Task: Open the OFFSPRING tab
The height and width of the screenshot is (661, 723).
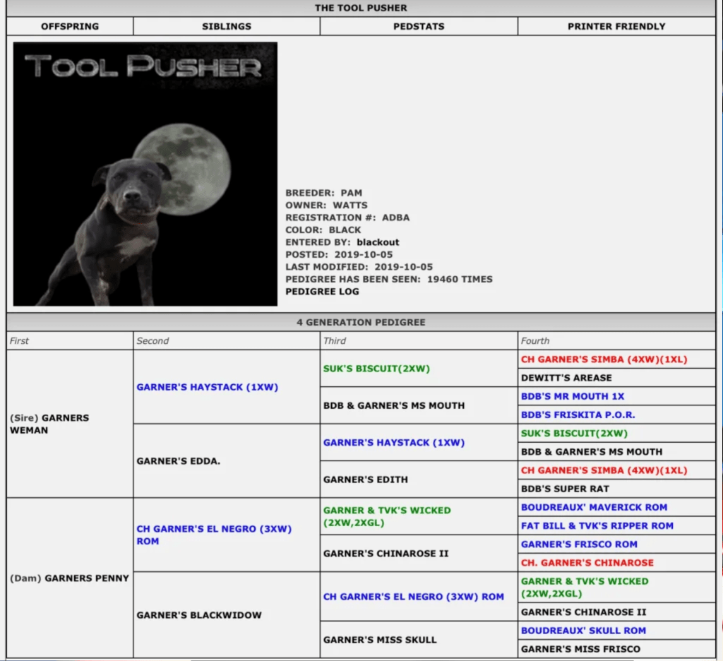Action: coord(69,26)
